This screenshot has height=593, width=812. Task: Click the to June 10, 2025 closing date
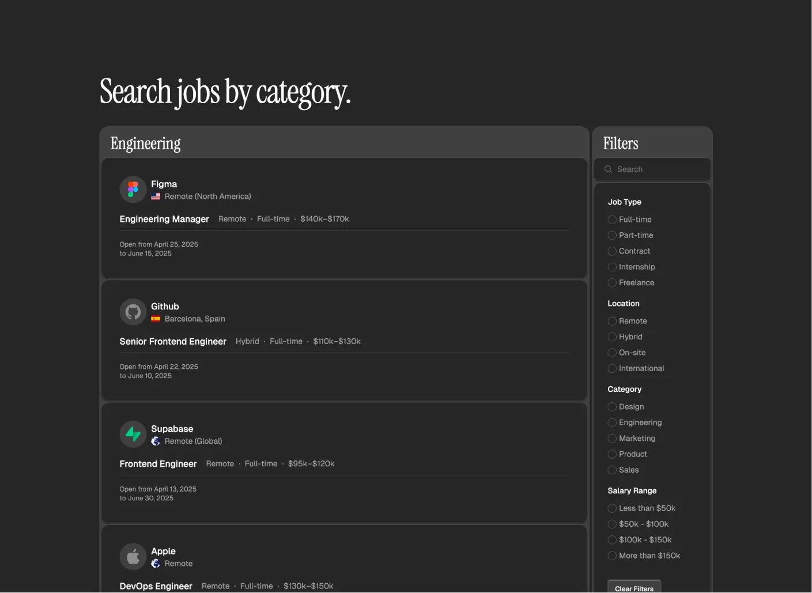point(146,376)
